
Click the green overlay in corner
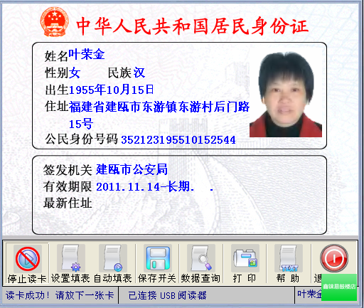click(x=339, y=287)
